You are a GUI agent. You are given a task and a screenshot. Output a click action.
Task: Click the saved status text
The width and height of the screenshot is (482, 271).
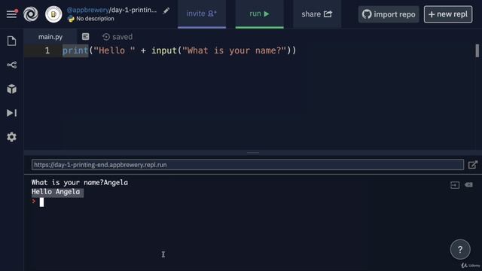(122, 37)
